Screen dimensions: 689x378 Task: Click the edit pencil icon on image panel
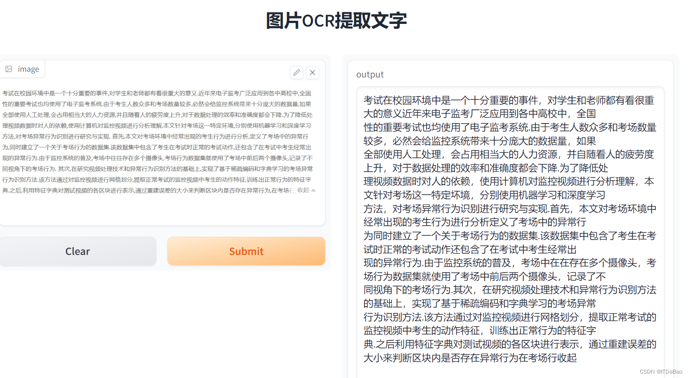pyautogui.click(x=297, y=73)
